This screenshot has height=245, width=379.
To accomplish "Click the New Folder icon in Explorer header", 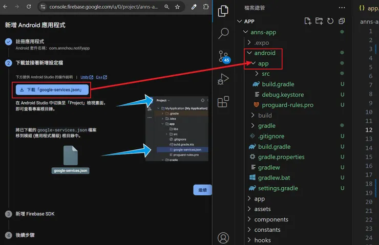I will (x=319, y=21).
